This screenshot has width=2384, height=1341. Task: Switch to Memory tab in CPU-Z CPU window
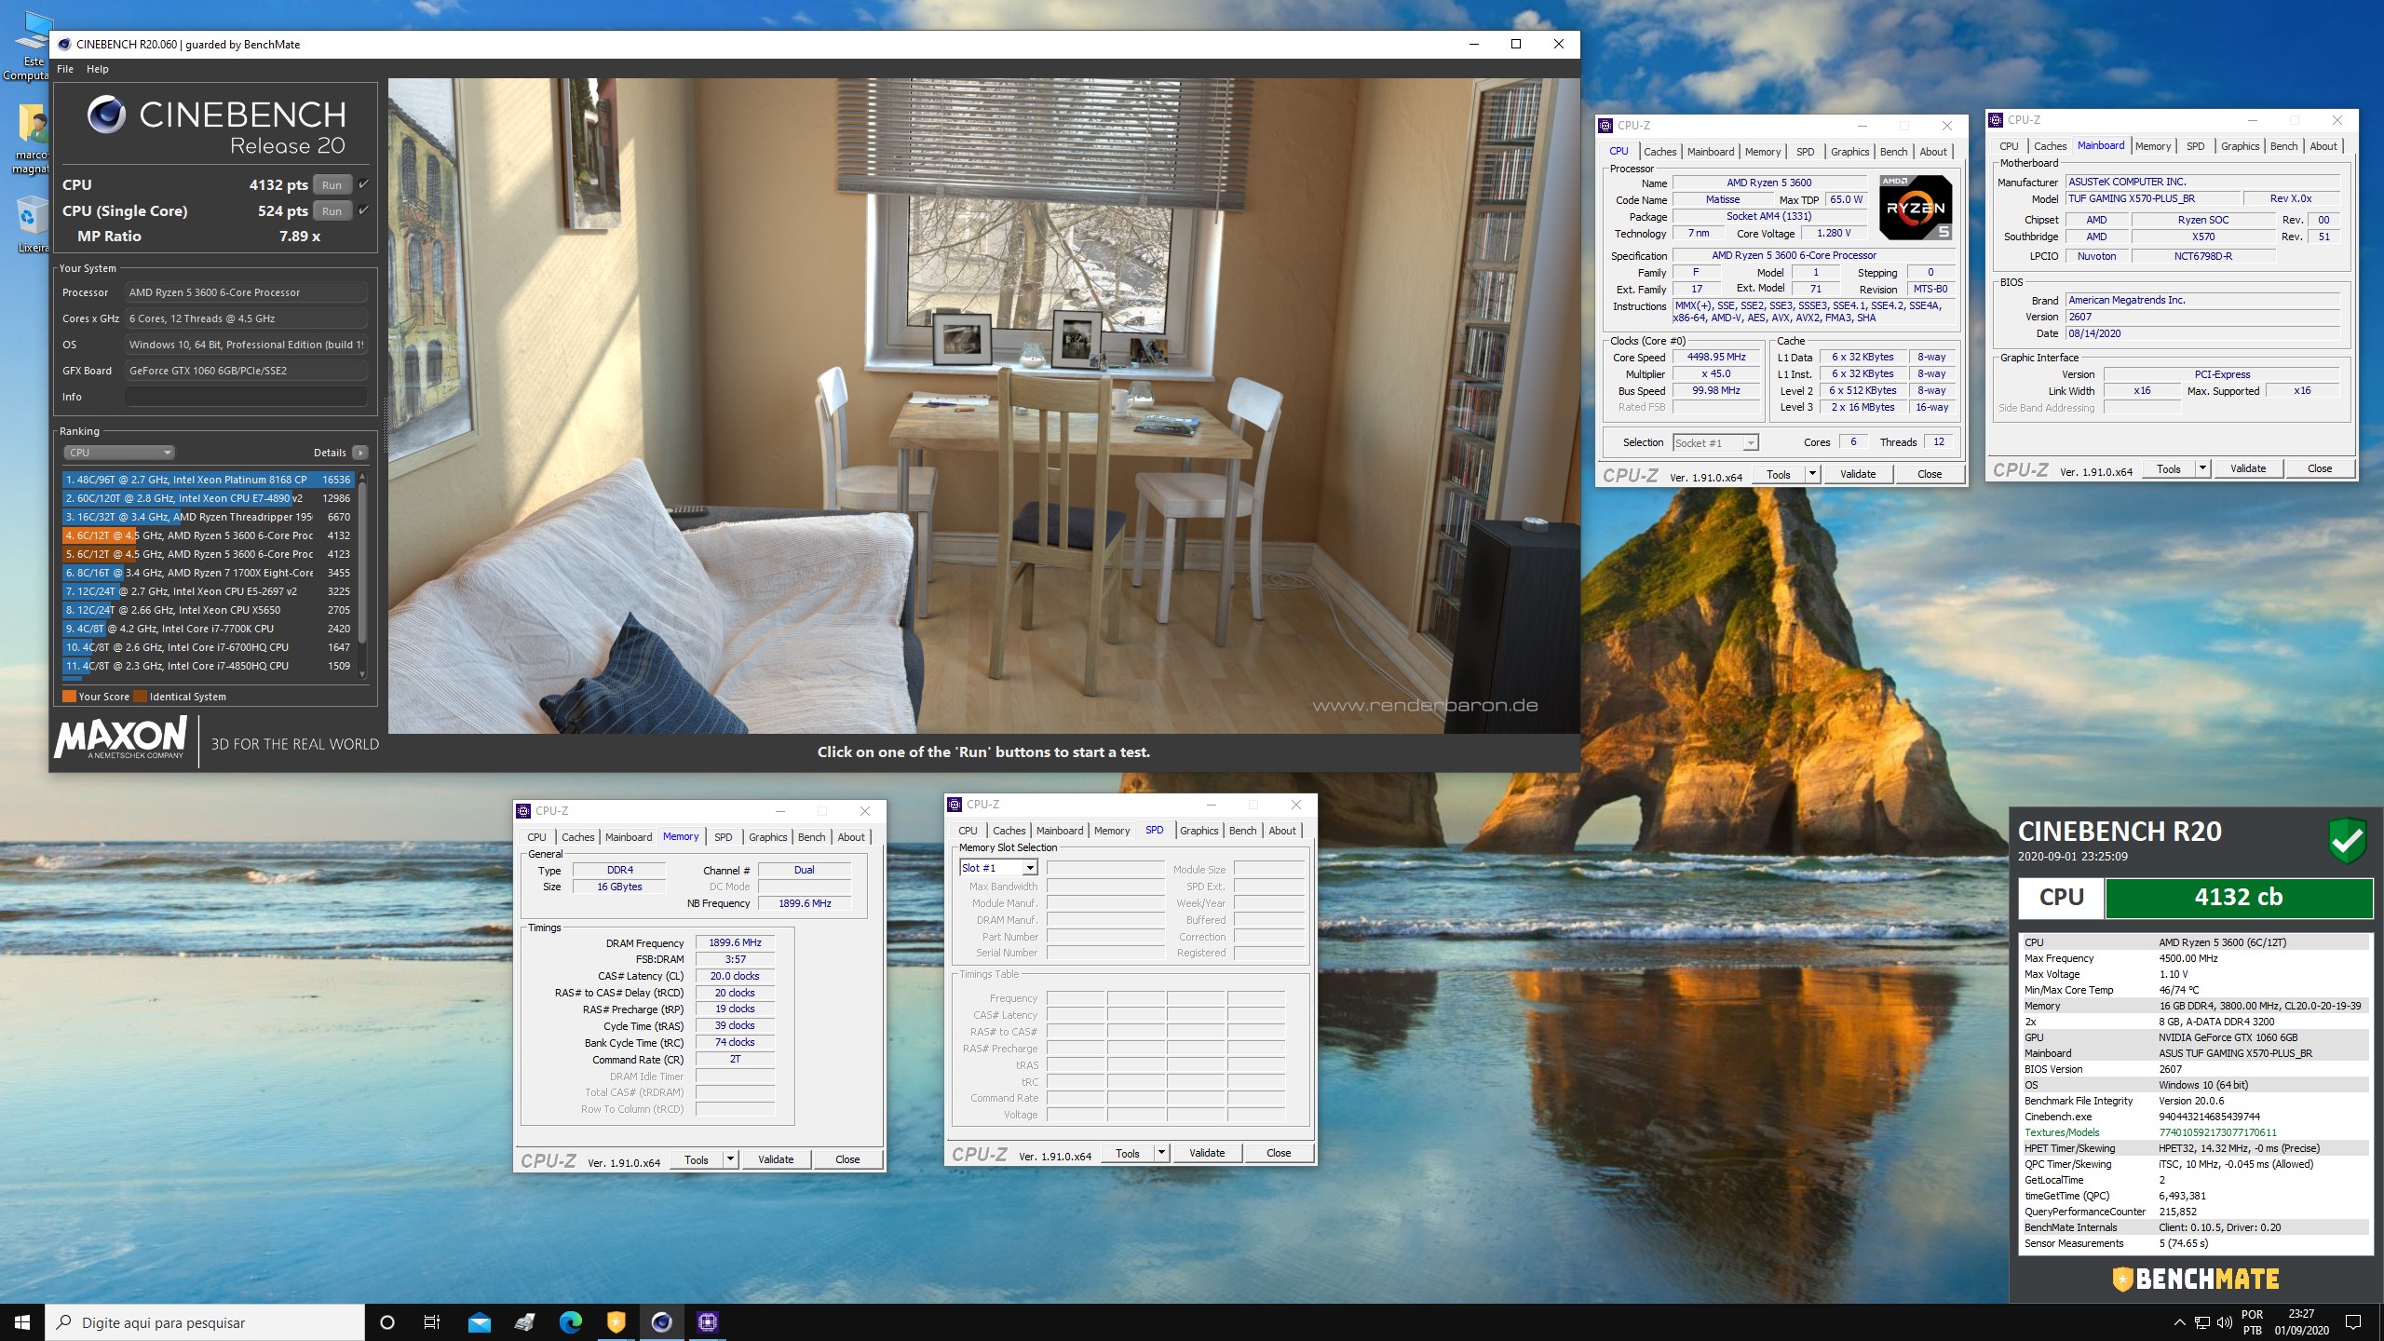tap(1762, 152)
